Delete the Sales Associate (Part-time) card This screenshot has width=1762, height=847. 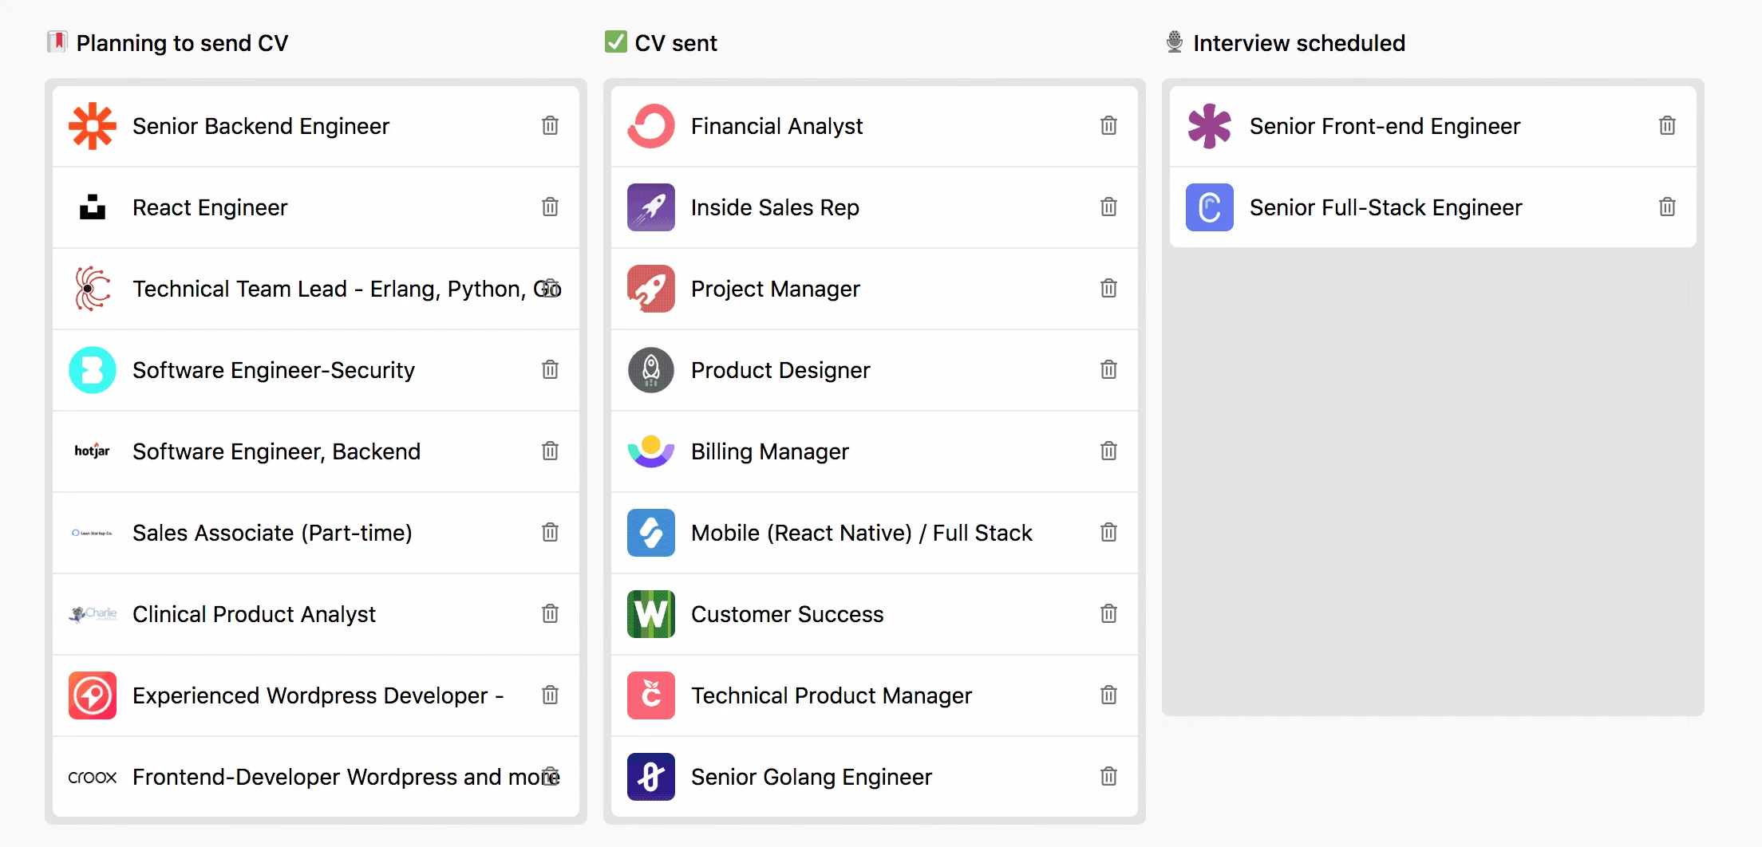550,533
